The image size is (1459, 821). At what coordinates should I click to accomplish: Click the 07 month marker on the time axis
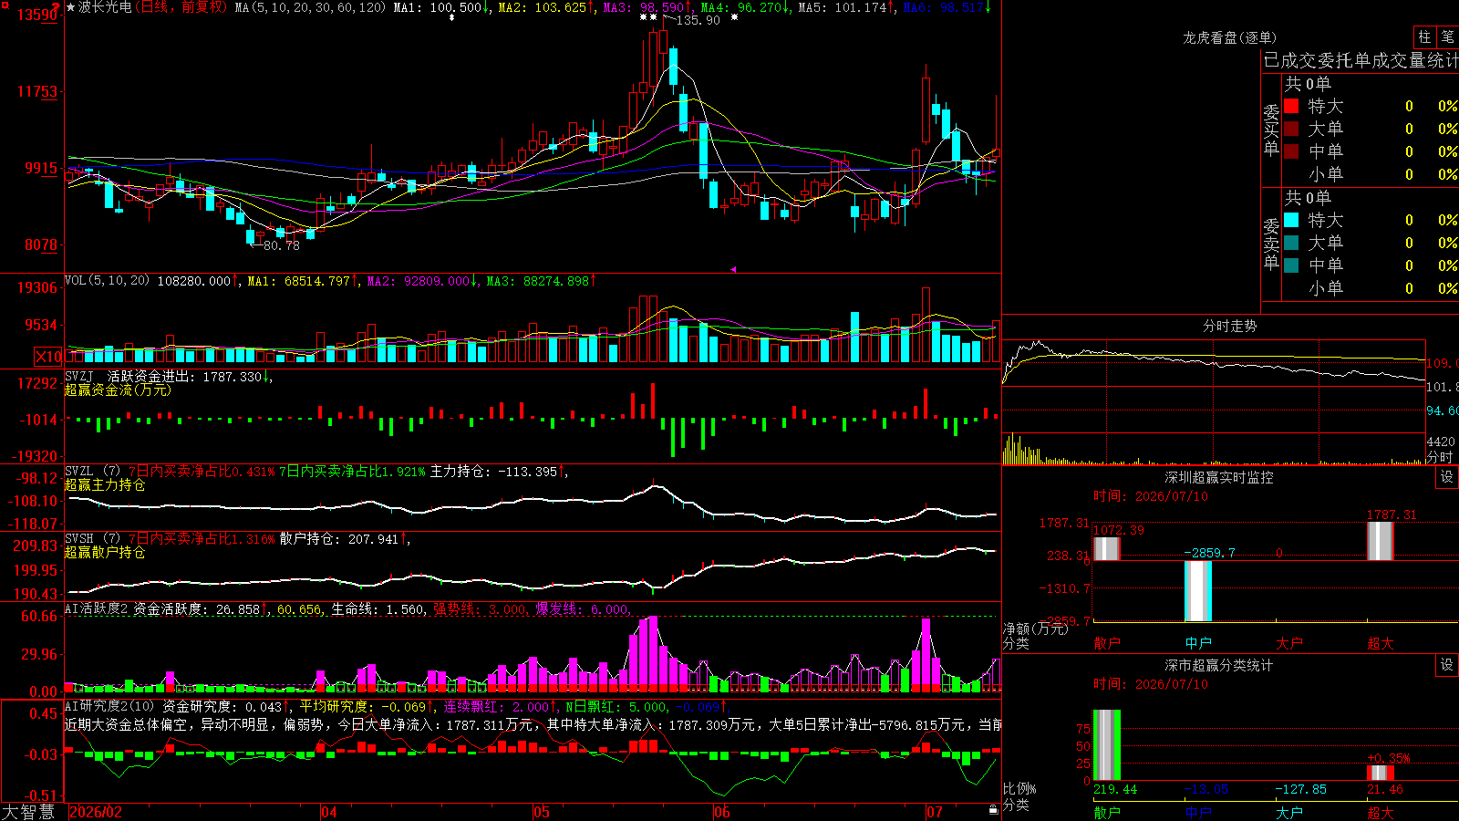[x=935, y=812]
